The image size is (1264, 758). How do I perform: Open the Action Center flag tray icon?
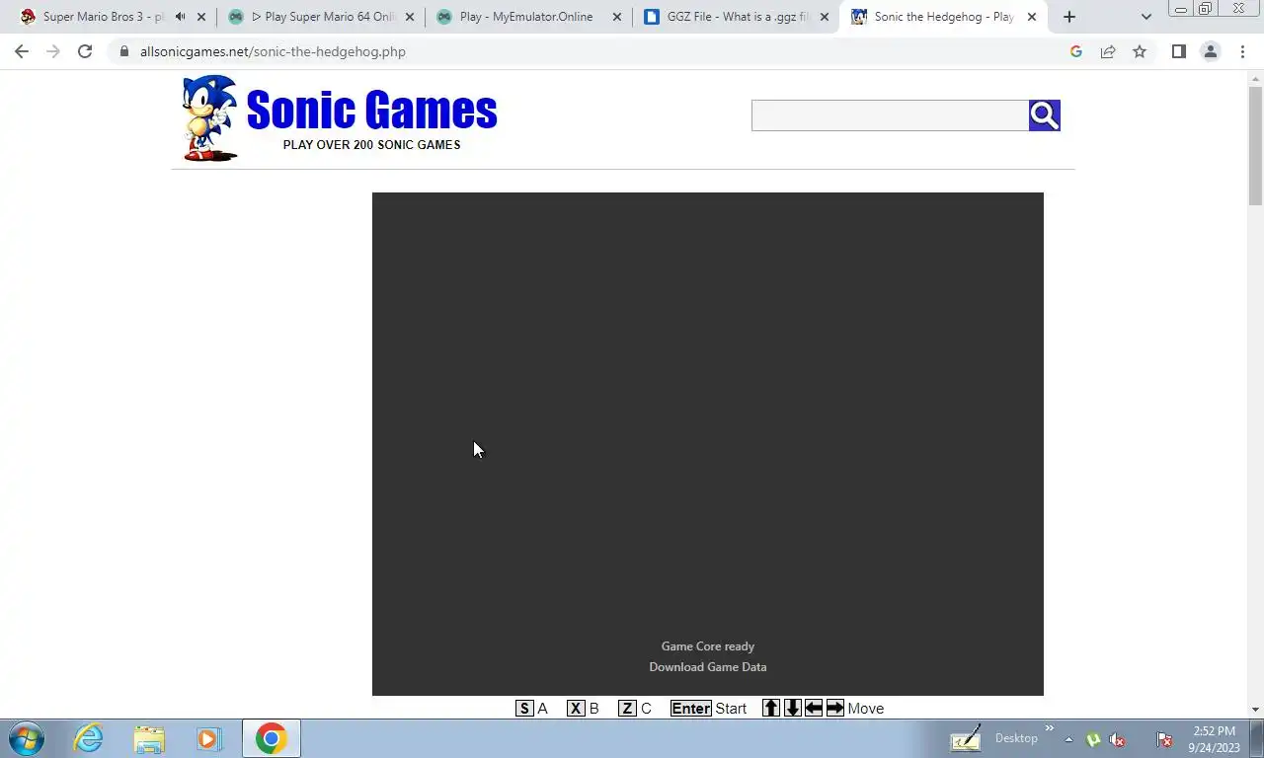point(1164,739)
